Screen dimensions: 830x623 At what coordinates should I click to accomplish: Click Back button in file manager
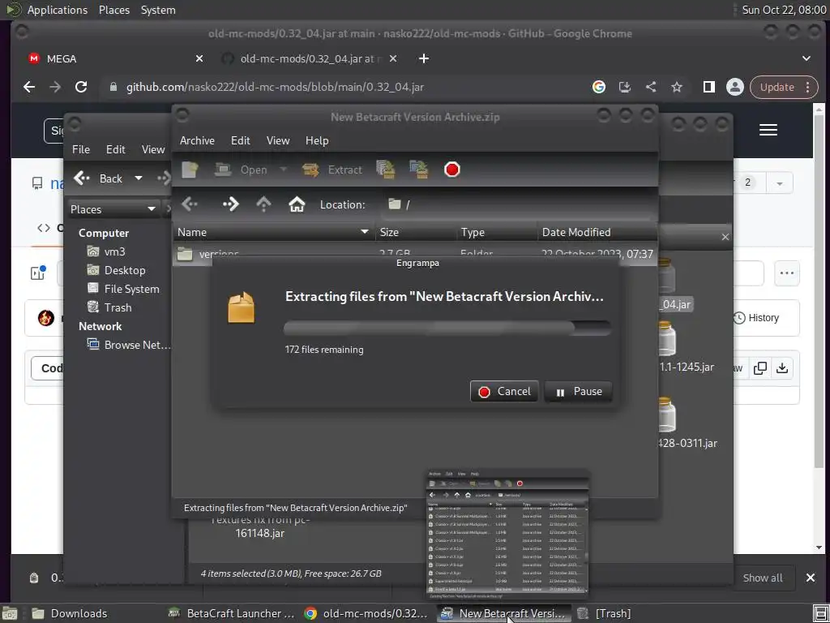[98, 178]
